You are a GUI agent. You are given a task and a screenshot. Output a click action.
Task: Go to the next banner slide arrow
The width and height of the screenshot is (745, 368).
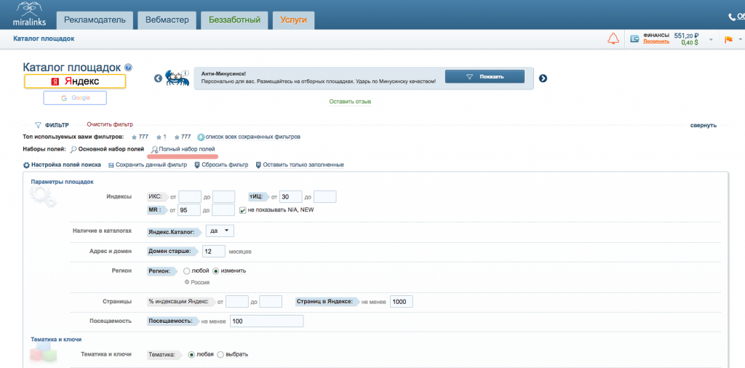point(543,79)
